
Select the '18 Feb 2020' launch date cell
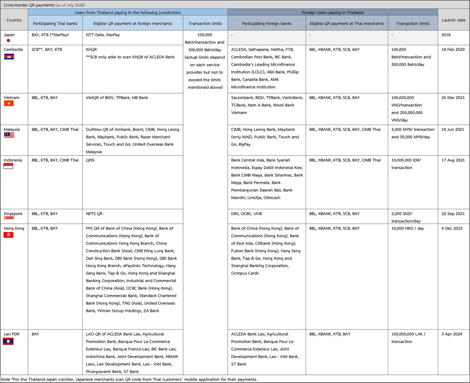click(x=453, y=50)
